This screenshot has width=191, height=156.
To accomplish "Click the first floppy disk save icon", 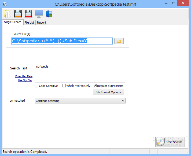I will click(x=18, y=14).
